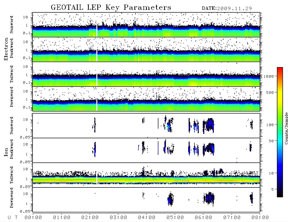Viewport: 288px width, 222px height.
Task: Click the Electron "Duskward" panel label
Action: [x=12, y=48]
